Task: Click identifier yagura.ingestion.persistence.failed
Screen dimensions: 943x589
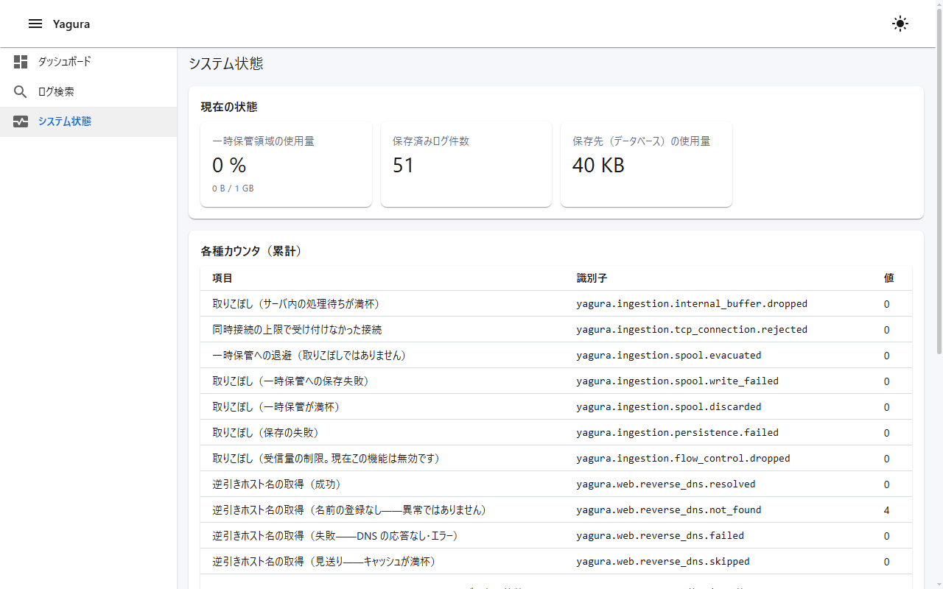Action: click(x=678, y=432)
